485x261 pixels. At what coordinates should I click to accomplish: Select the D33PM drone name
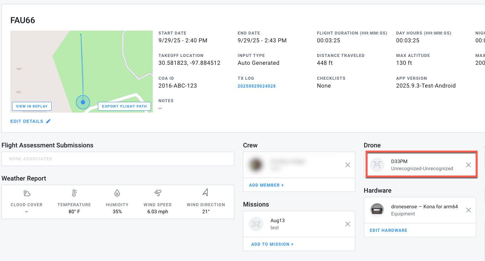click(x=399, y=162)
